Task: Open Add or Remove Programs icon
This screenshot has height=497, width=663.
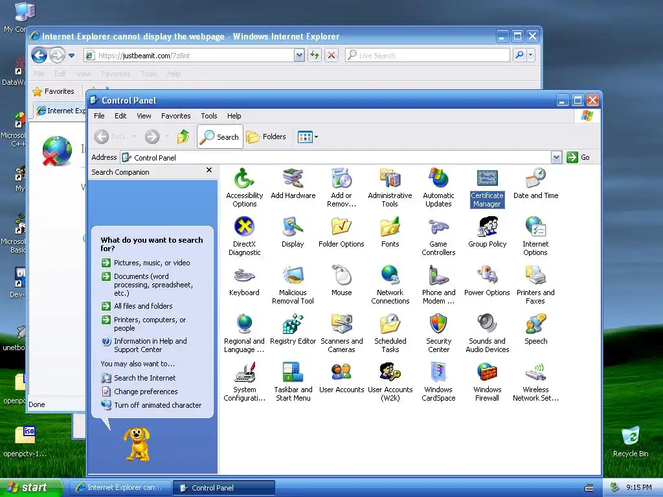Action: 341,188
